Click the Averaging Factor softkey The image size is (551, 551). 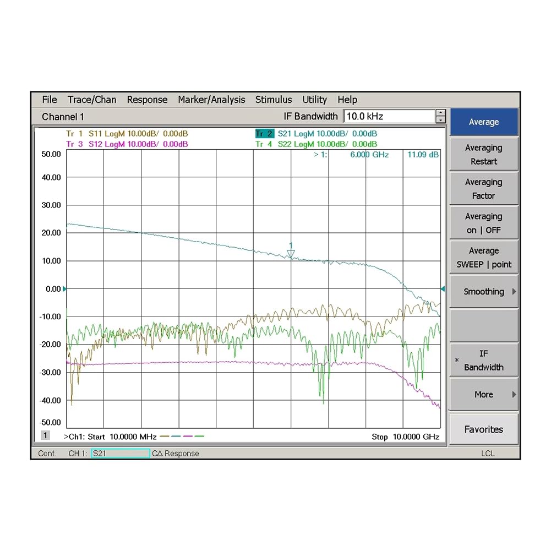[x=483, y=189]
